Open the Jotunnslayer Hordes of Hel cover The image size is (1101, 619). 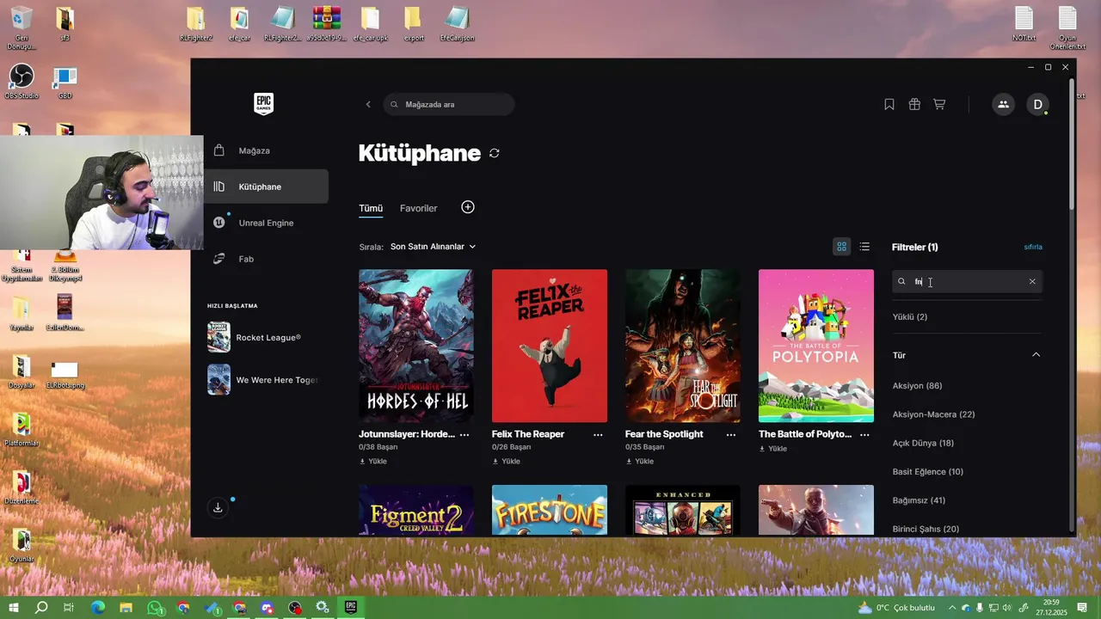[416, 346]
